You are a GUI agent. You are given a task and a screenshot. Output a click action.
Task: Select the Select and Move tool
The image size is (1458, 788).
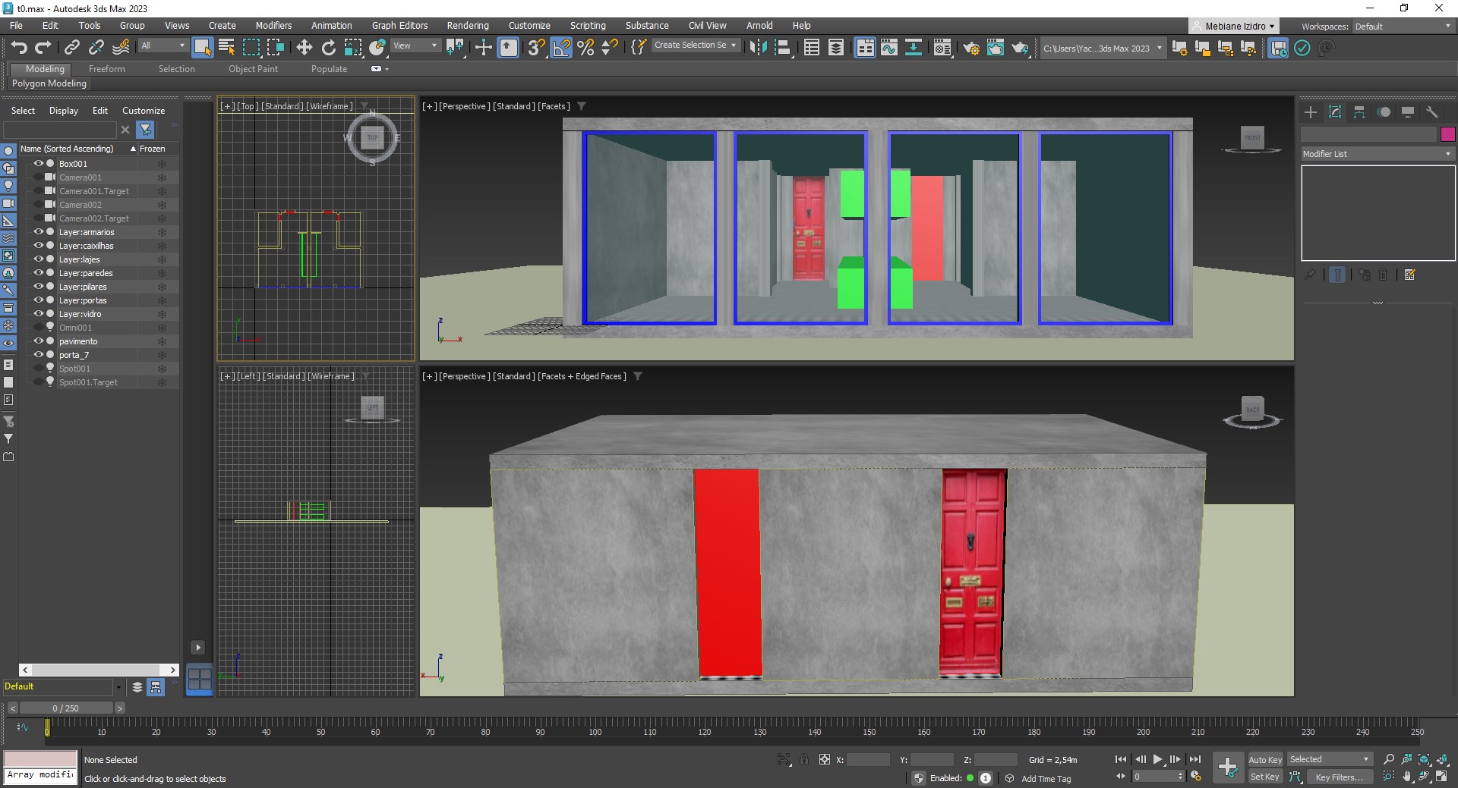coord(304,48)
